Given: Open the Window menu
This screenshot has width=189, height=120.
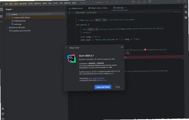Looking at the screenshot, I should 67,3.
